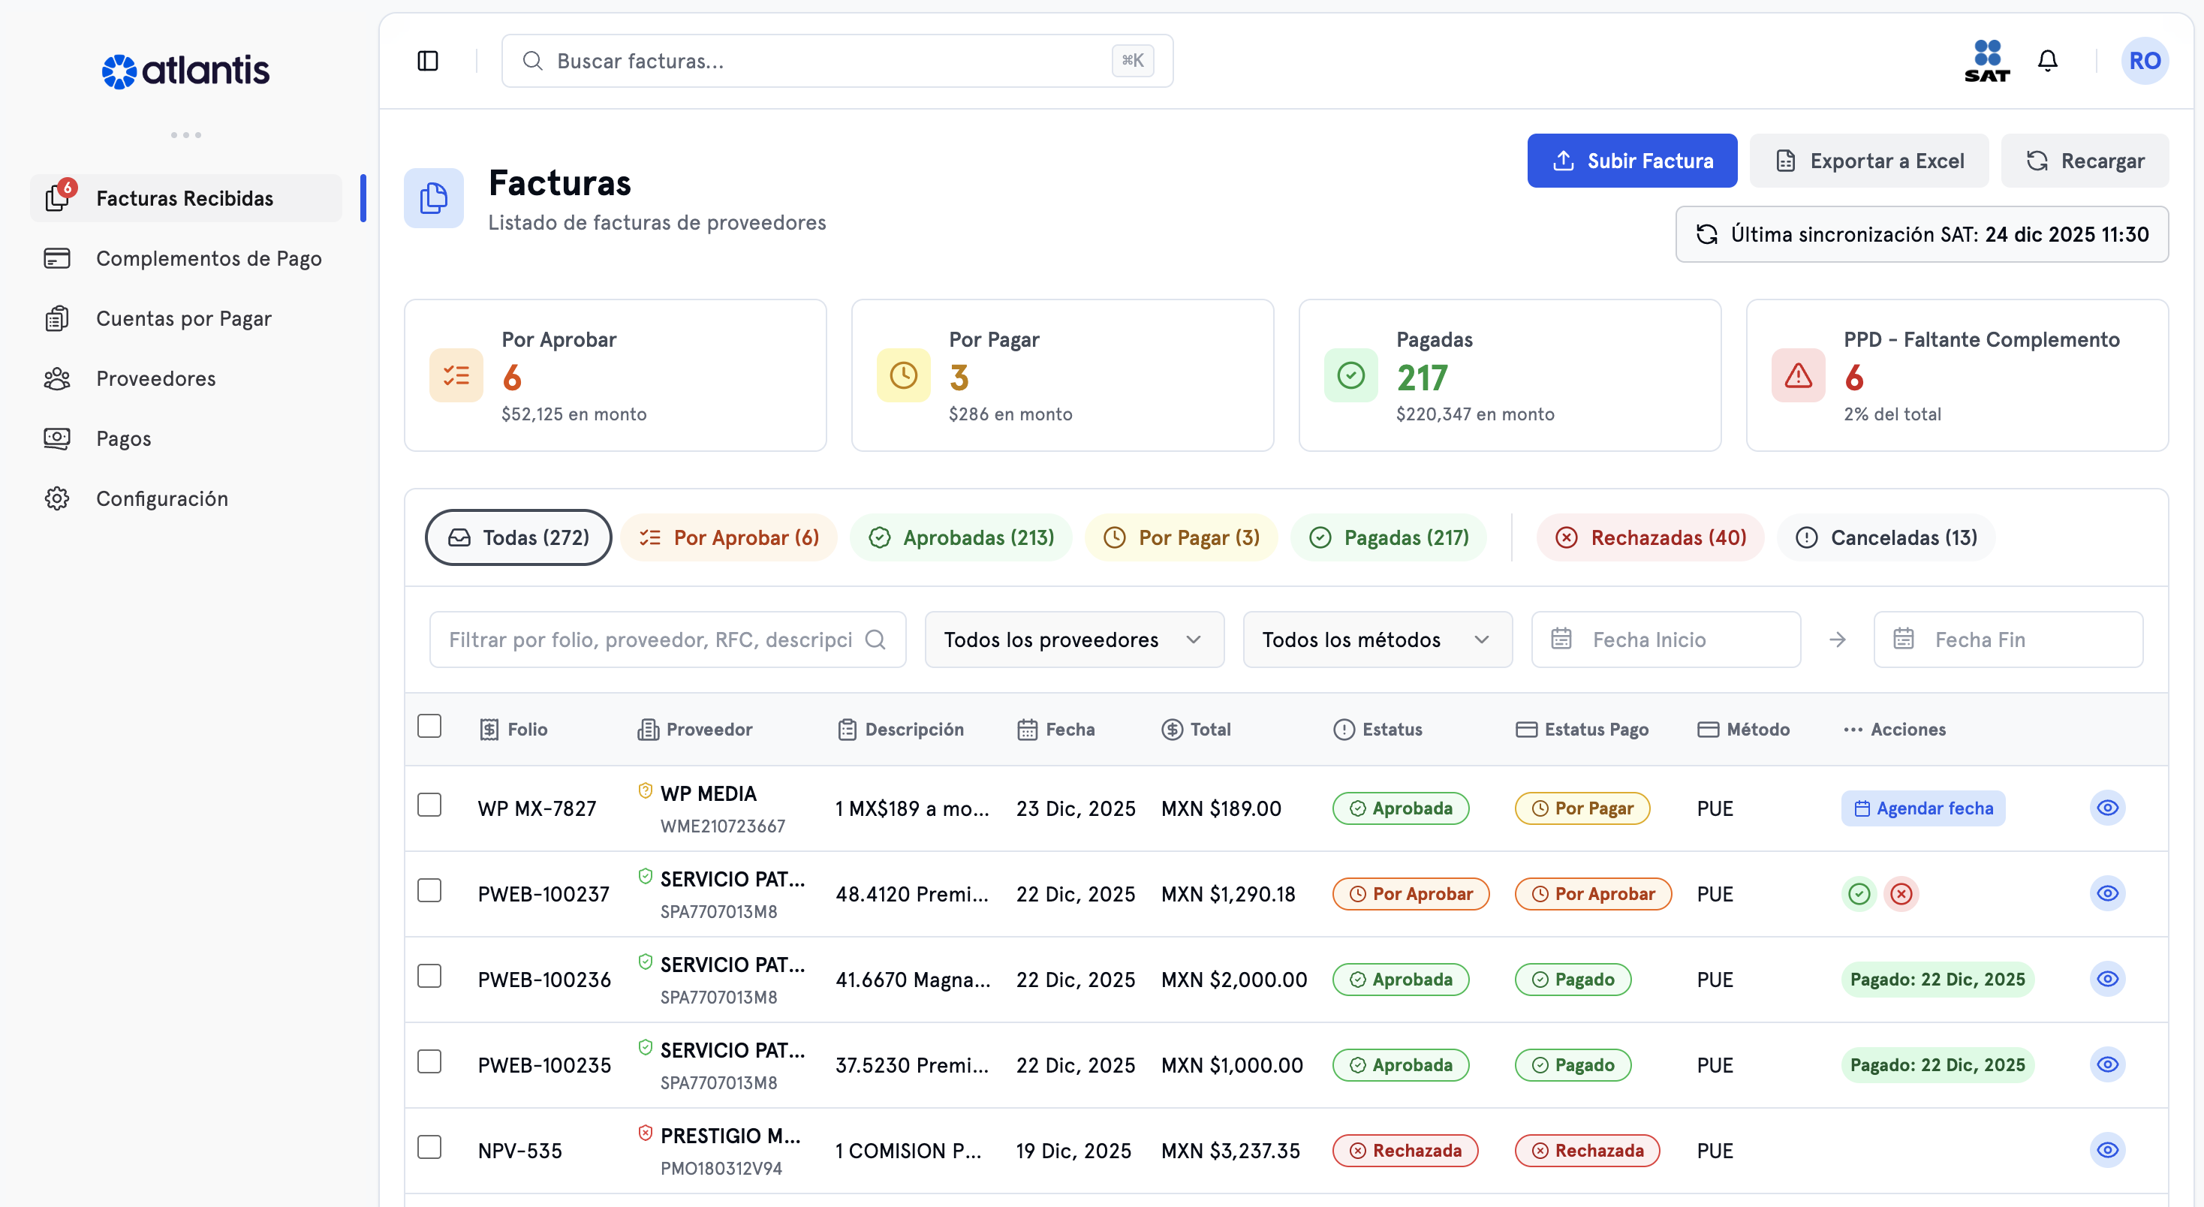This screenshot has height=1207, width=2204.
Task: Open SAT sync icon in top bar
Action: point(1987,60)
